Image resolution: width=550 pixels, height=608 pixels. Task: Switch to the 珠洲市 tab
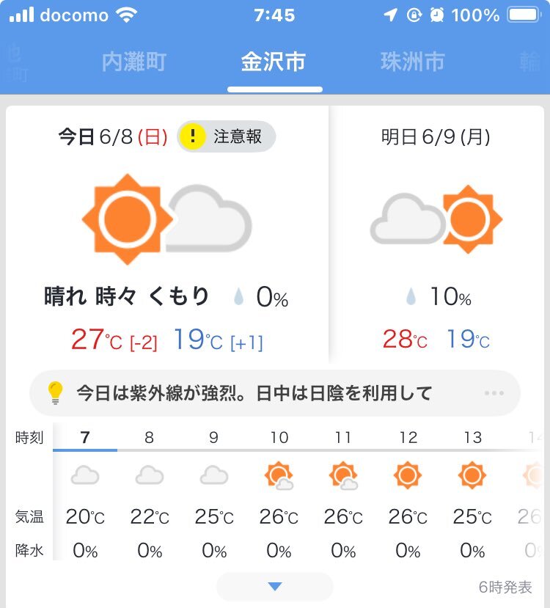coord(412,62)
